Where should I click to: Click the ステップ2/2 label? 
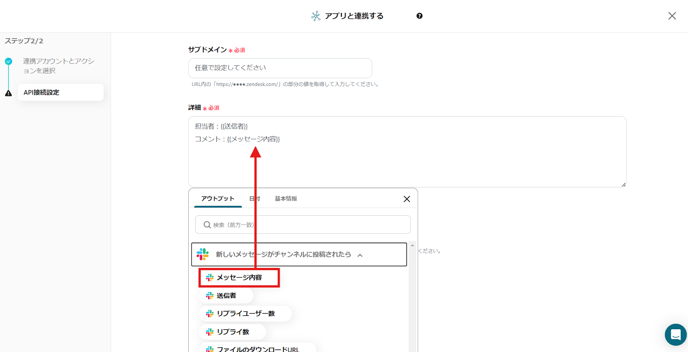(24, 41)
